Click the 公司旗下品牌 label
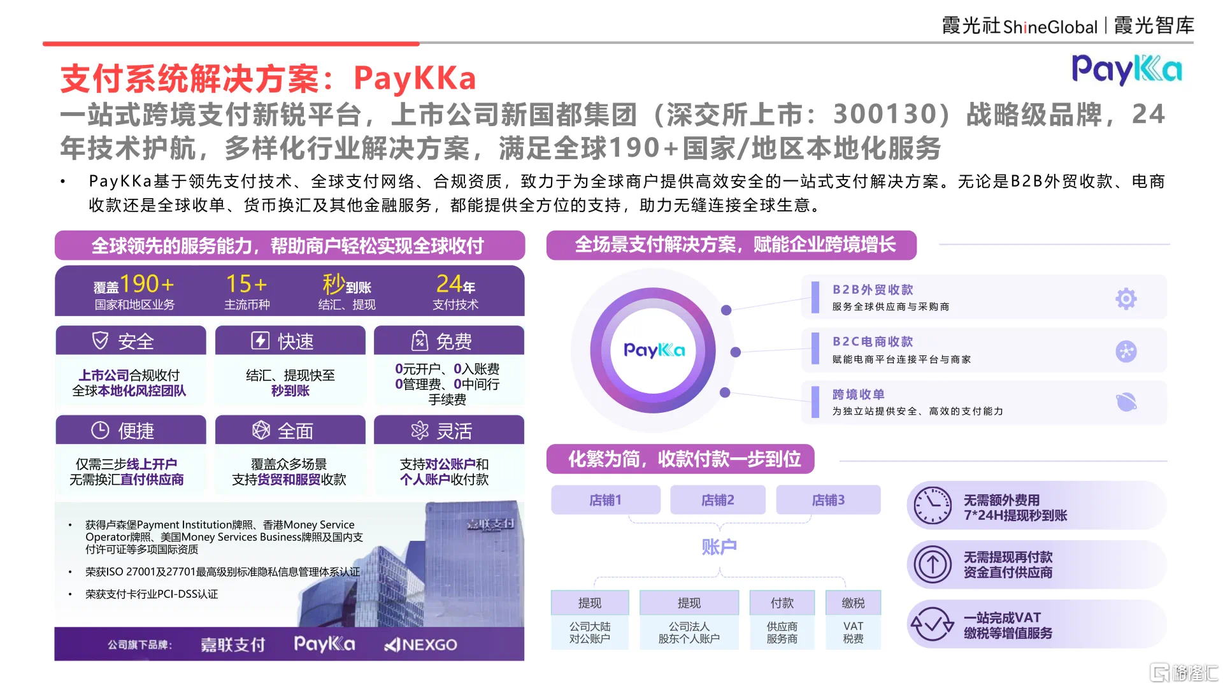The height and width of the screenshot is (688, 1223). click(x=139, y=645)
